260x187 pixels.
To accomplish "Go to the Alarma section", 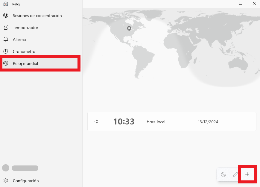I will coord(19,39).
